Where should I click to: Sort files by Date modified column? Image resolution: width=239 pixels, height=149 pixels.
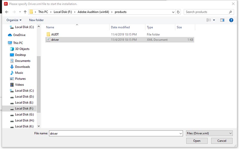pyautogui.click(x=120, y=27)
